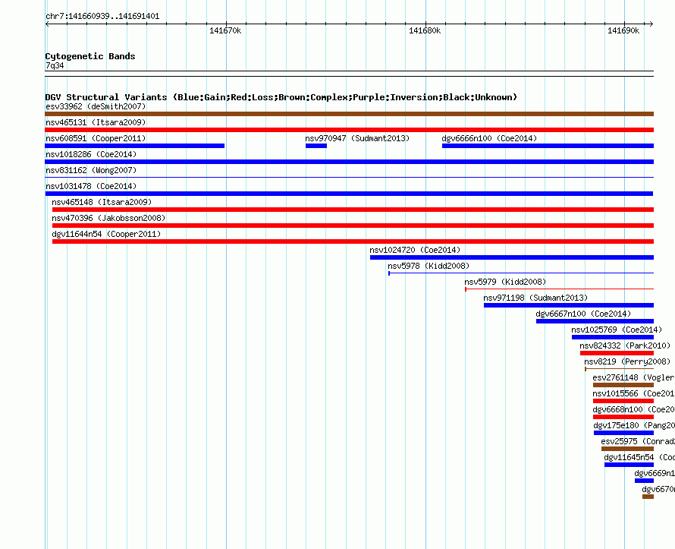Image resolution: width=675 pixels, height=549 pixels.
Task: Select nsv608591 (Cooper2011) label
Action: [96, 138]
